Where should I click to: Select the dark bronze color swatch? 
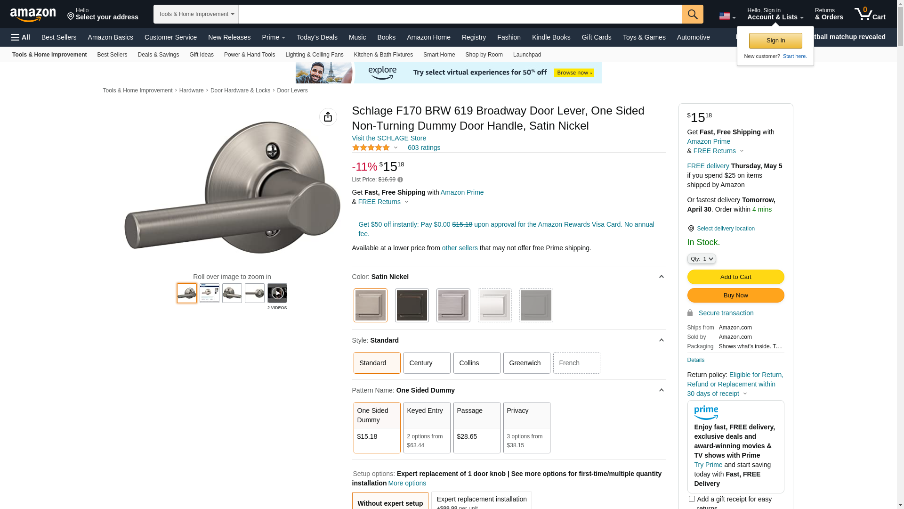[412, 305]
